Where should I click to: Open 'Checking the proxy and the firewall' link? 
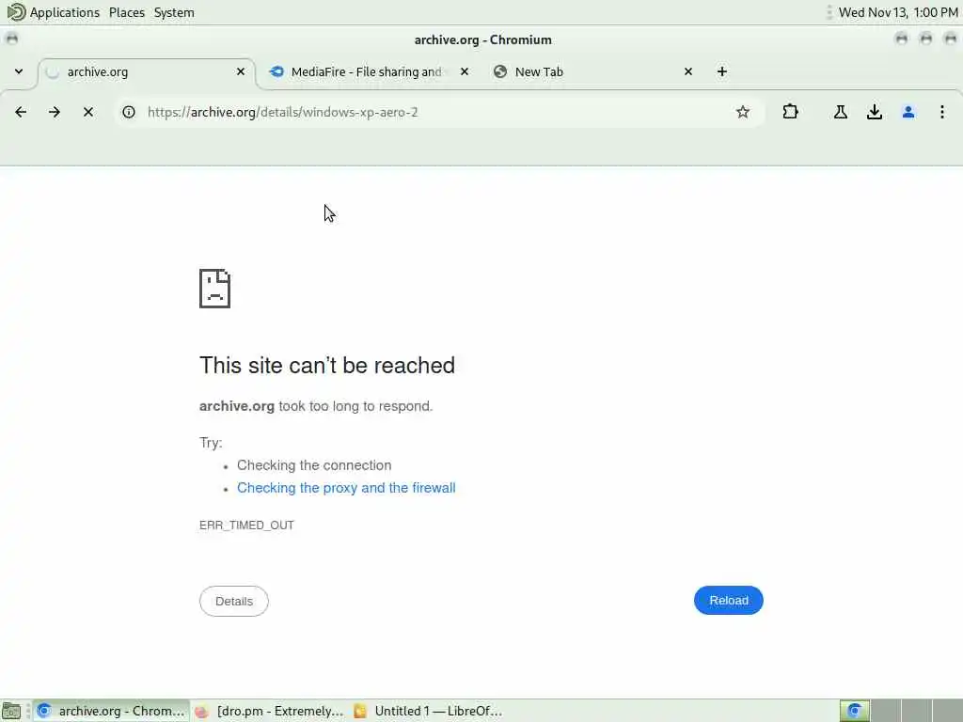tap(346, 488)
